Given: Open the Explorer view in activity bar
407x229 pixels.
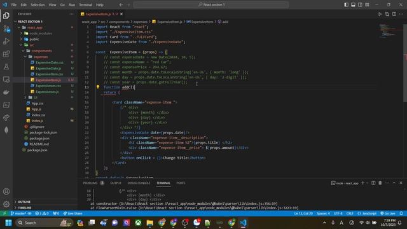Looking at the screenshot, I should point(6,16).
